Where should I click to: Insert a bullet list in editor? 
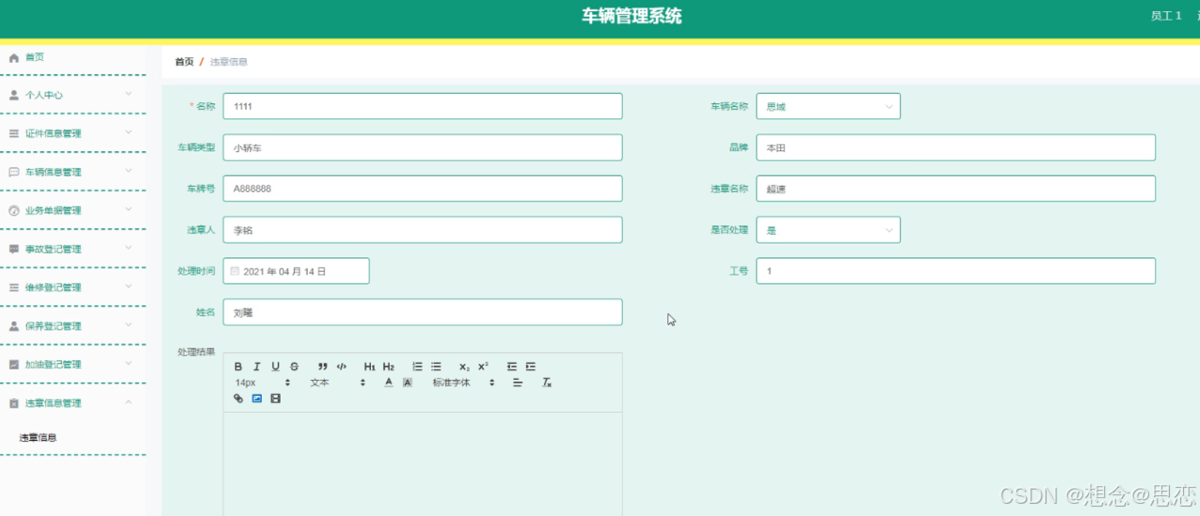point(437,367)
